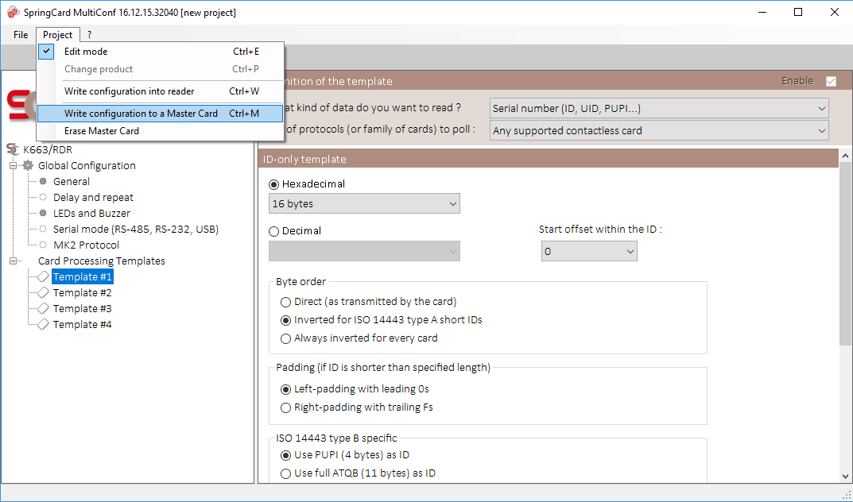Collapse the Card Processing Templates node
853x502 pixels.
click(13, 261)
